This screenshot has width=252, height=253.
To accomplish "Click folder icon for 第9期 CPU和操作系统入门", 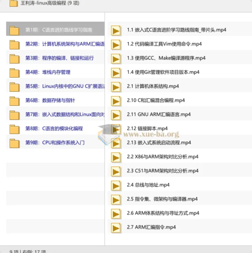I will point(14,143).
